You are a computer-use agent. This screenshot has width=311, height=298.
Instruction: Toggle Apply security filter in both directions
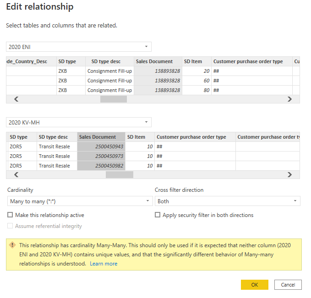click(158, 215)
